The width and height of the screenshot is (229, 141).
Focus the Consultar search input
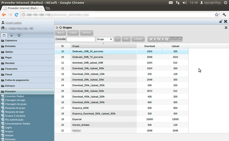81,39
